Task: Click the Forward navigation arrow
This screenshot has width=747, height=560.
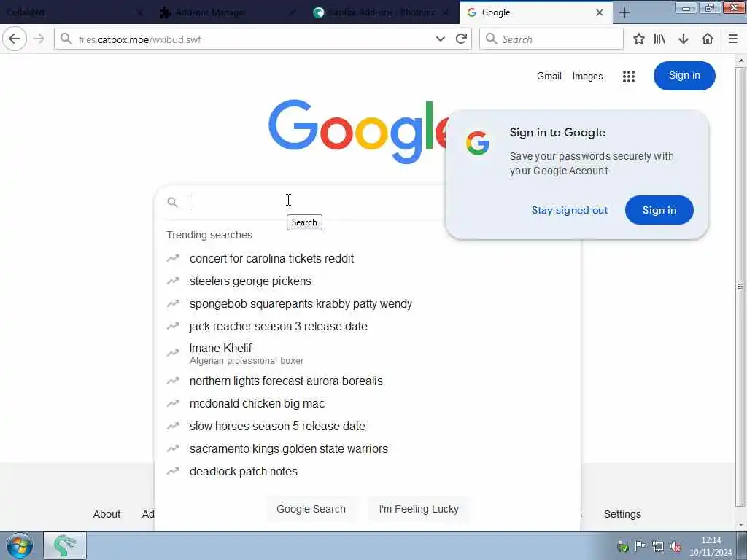Action: [x=39, y=39]
